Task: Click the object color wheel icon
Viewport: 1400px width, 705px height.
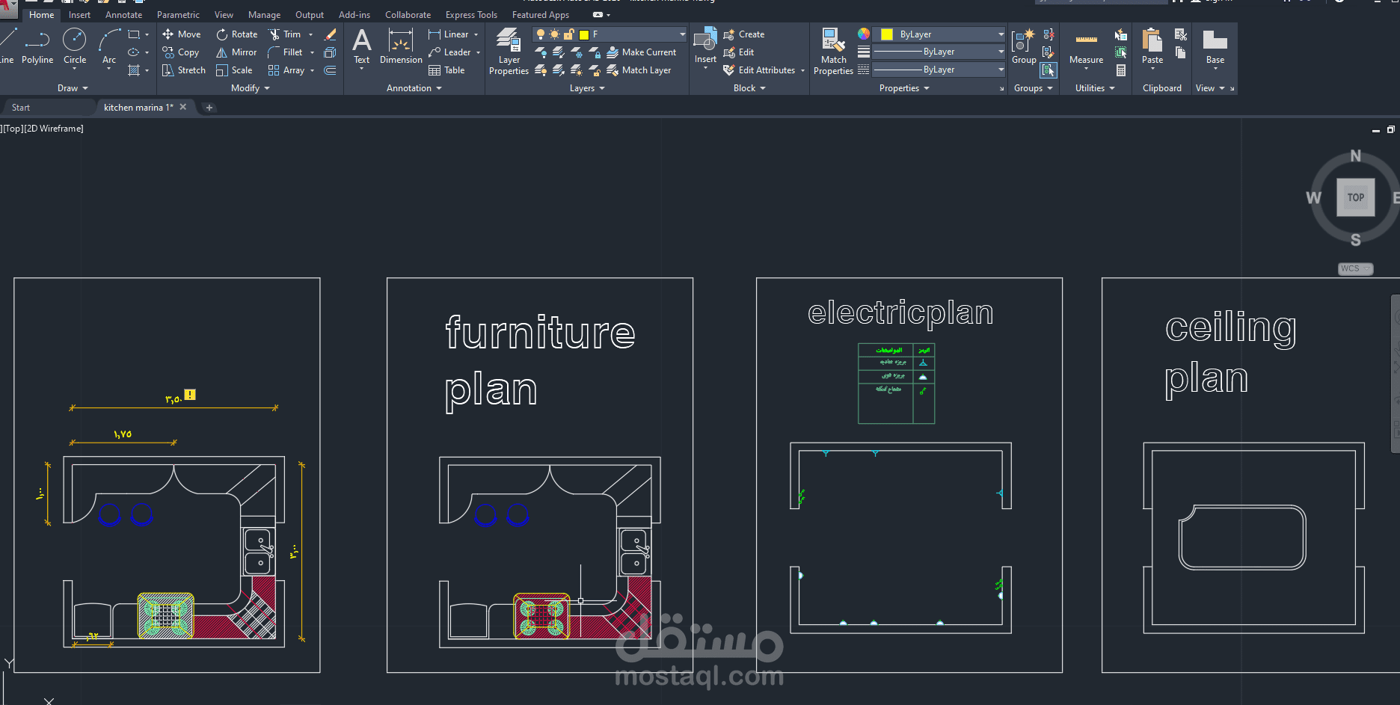Action: [x=864, y=34]
